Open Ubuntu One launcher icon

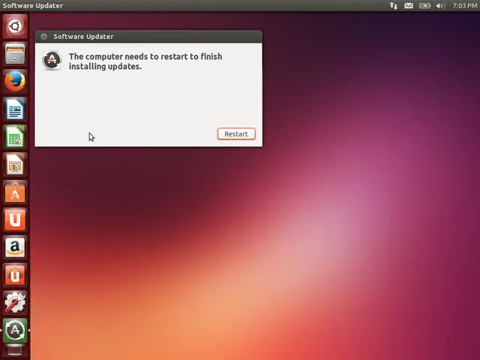click(x=15, y=220)
